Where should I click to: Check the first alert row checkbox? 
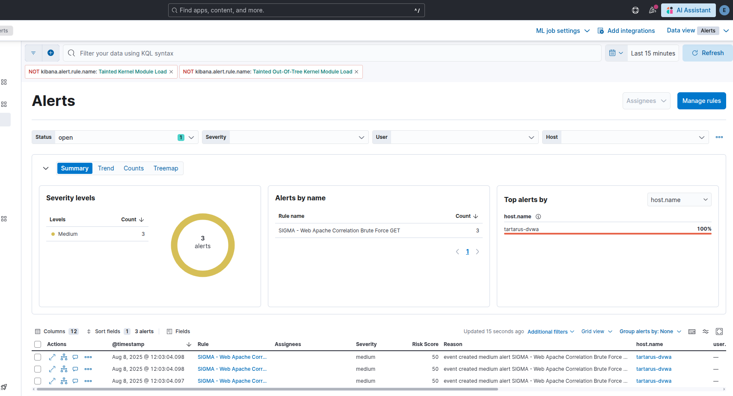pyautogui.click(x=38, y=357)
